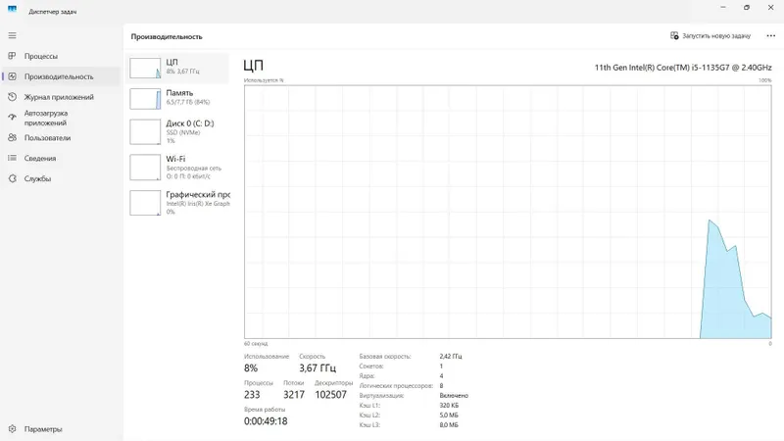
Task: Click the 320 КБ L1 cache value
Action: [x=449, y=406]
